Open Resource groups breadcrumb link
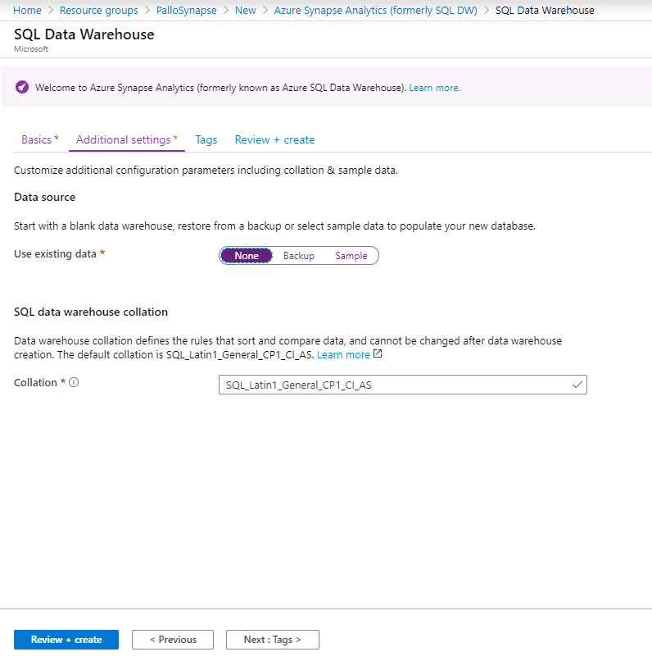This screenshot has width=652, height=661. click(x=99, y=10)
